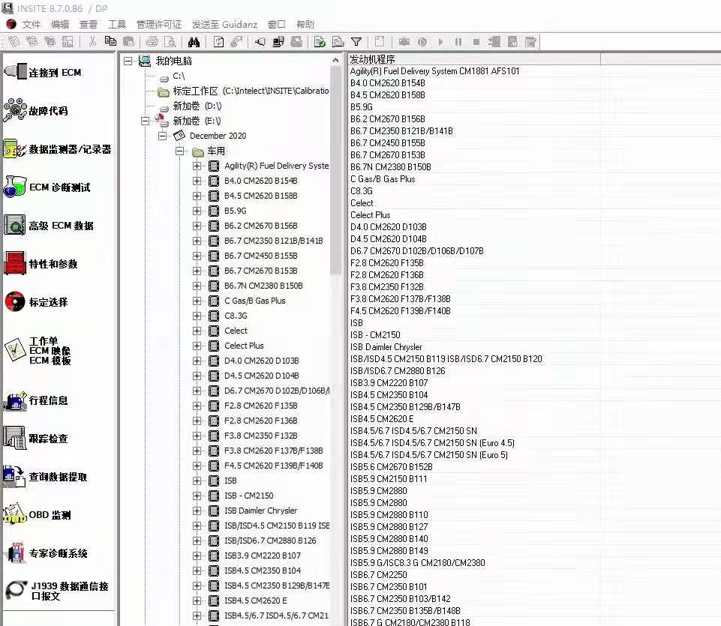Viewport: 721px width, 626px height.
Task: Open Connect to ECM (连接到 ECM)
Action: [43, 72]
